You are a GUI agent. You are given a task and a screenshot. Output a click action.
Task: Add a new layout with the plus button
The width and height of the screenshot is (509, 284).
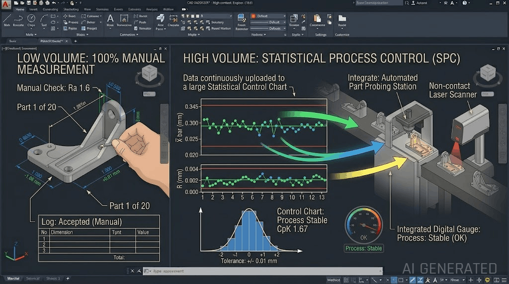pyautogui.click(x=68, y=279)
